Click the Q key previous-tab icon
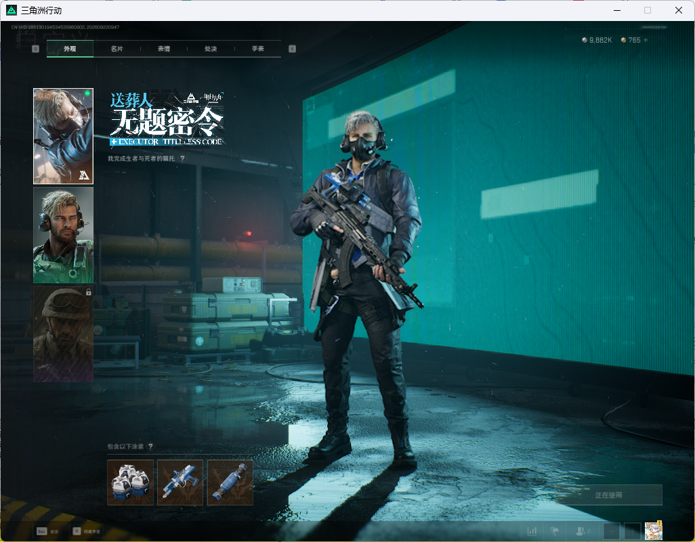 (x=35, y=49)
